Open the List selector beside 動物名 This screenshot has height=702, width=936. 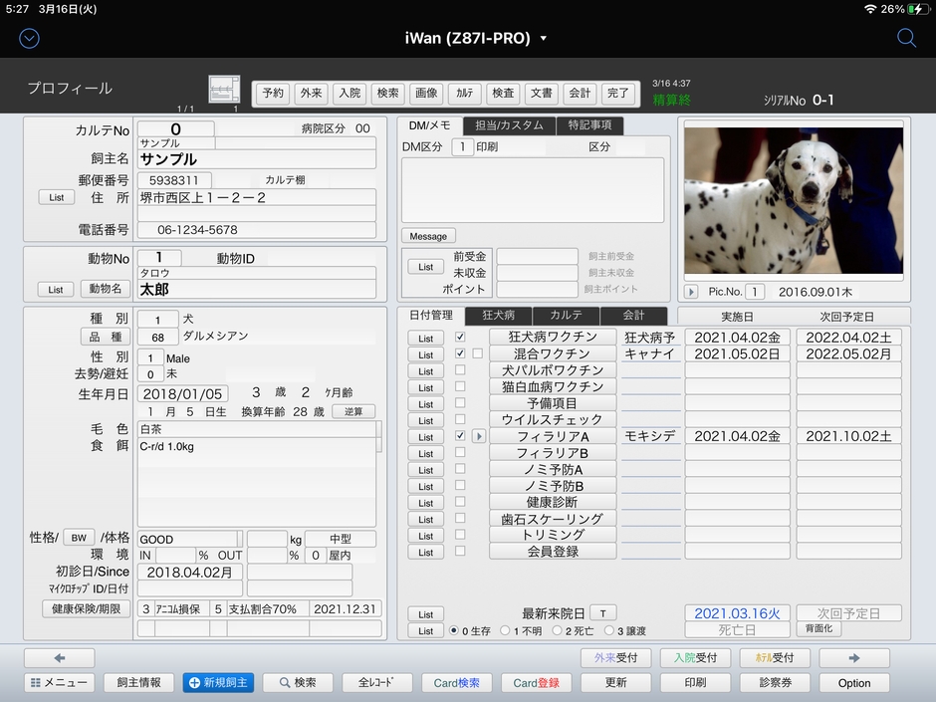(55, 289)
